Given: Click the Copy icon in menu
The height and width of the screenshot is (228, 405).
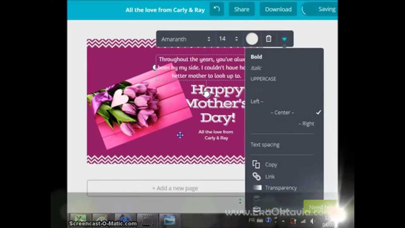Looking at the screenshot, I should (x=256, y=165).
